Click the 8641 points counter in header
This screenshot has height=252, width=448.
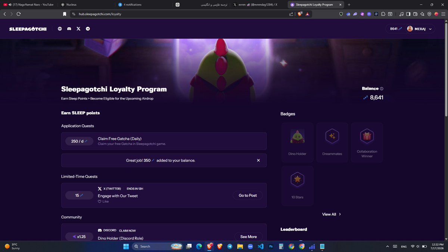[396, 29]
